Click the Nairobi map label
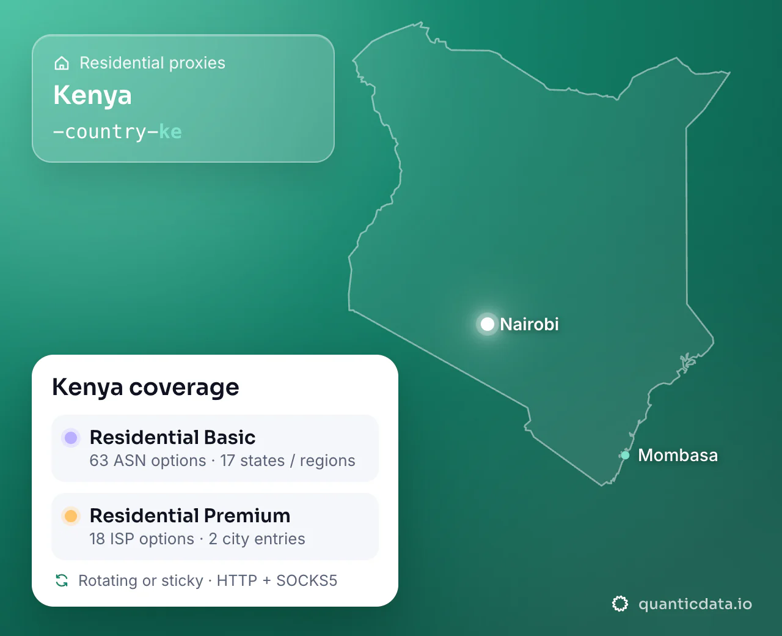 point(529,324)
